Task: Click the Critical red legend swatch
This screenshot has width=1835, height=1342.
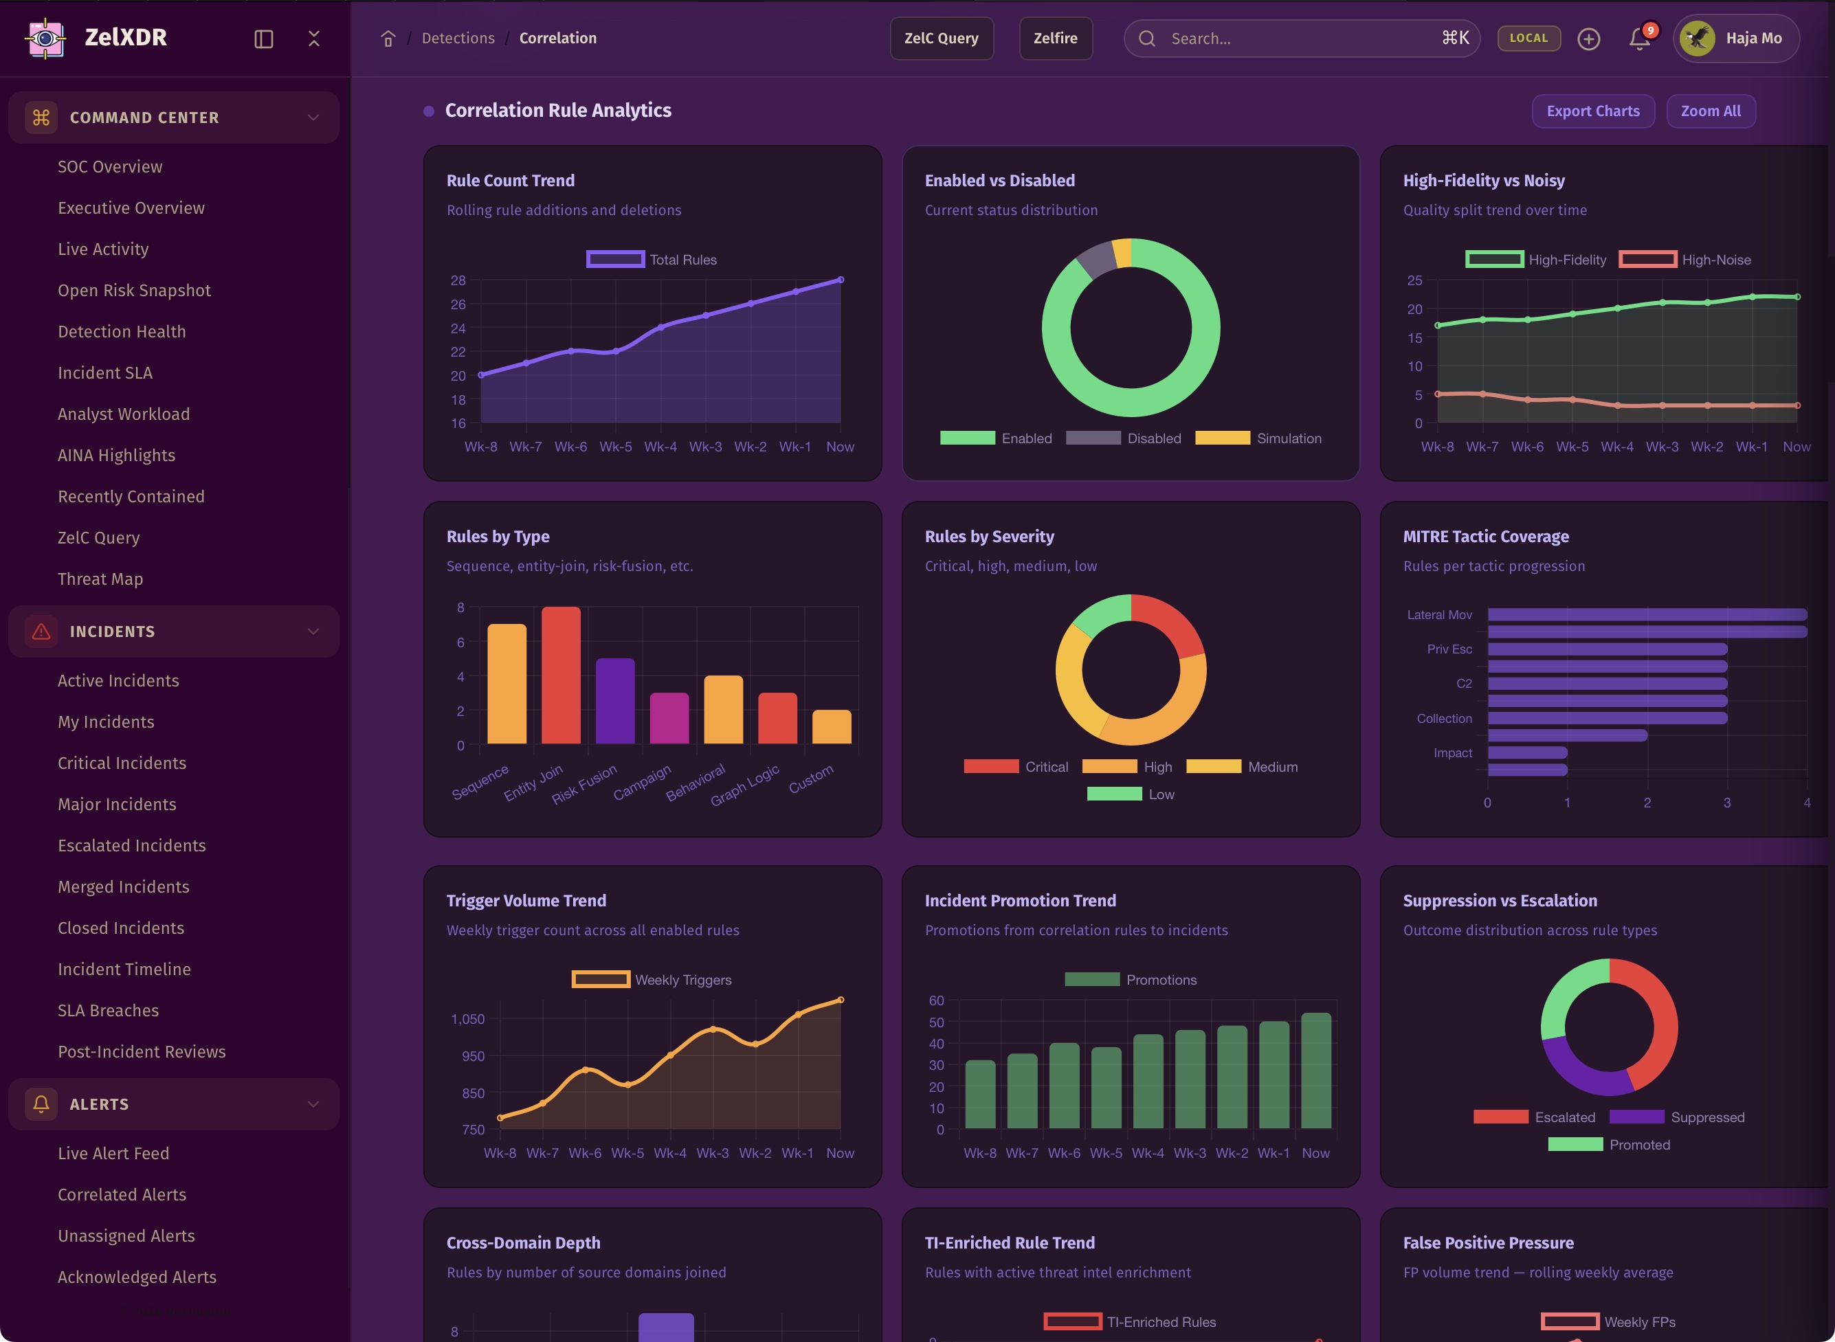Action: [x=990, y=767]
